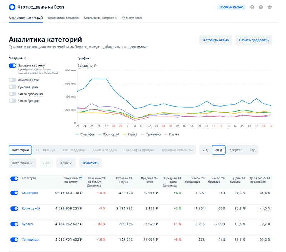This screenshot has width=286, height=252.
Task: Click Телевизор average price 27 023 ₽
Action: tap(151, 239)
